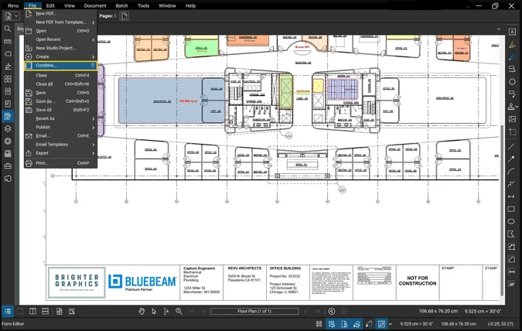Open the Measurements ruler panel icon
Image resolution: width=522 pixels, height=331 pixels.
(8, 42)
